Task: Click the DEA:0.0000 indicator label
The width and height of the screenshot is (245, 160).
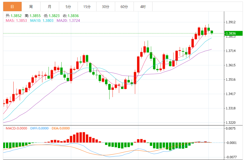Action: pos(61,128)
